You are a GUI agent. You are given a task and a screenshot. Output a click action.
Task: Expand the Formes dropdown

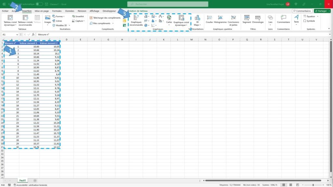coord(64,16)
